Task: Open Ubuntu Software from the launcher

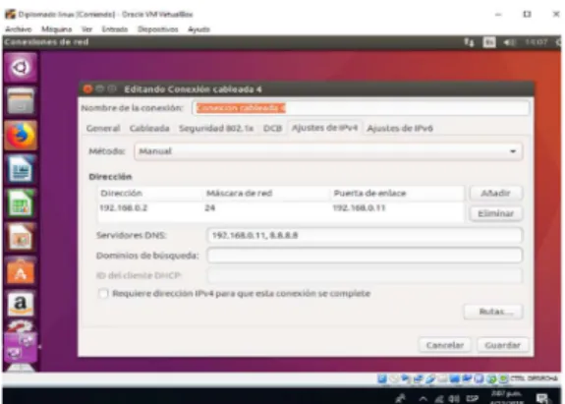Action: tap(21, 271)
